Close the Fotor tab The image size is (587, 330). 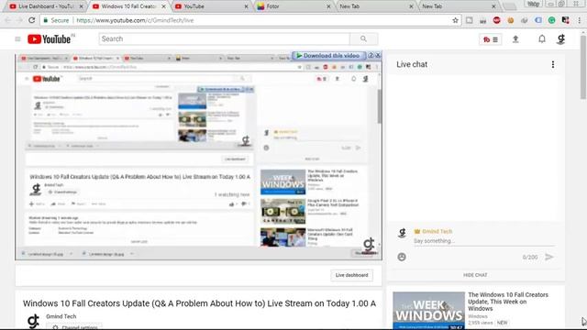tap(328, 6)
